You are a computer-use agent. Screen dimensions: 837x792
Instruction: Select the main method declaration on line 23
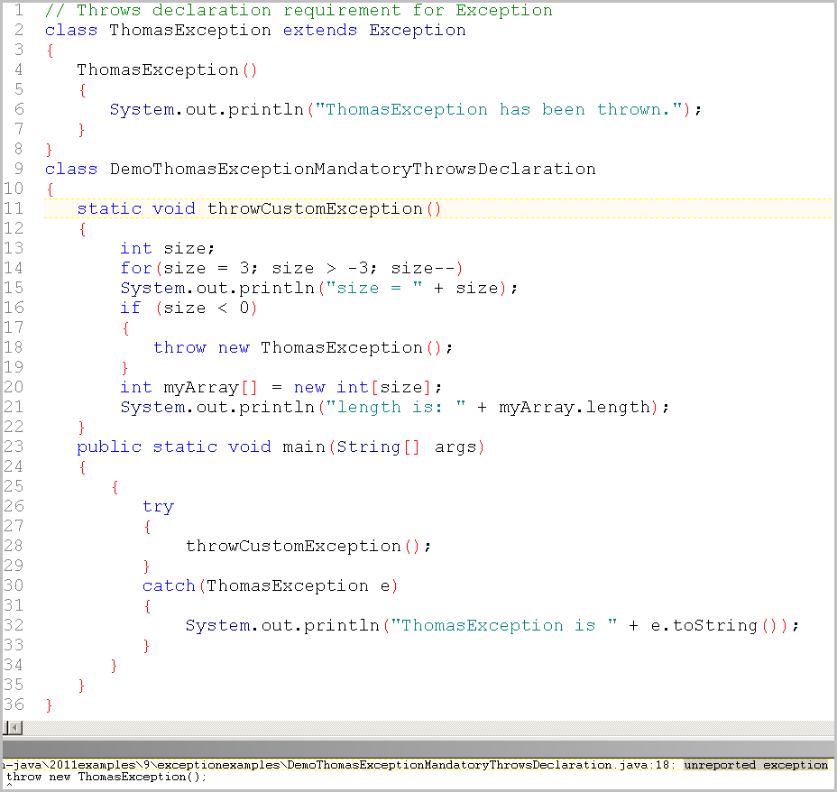280,447
